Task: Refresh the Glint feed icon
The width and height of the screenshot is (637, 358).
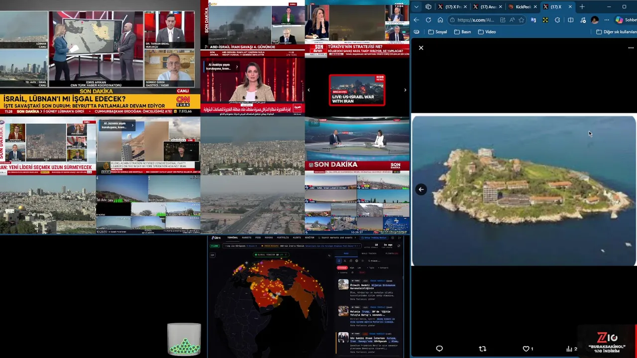Action: click(399, 246)
